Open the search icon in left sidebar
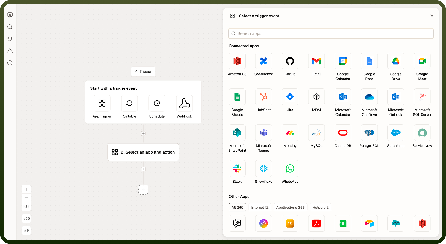 coord(10,27)
